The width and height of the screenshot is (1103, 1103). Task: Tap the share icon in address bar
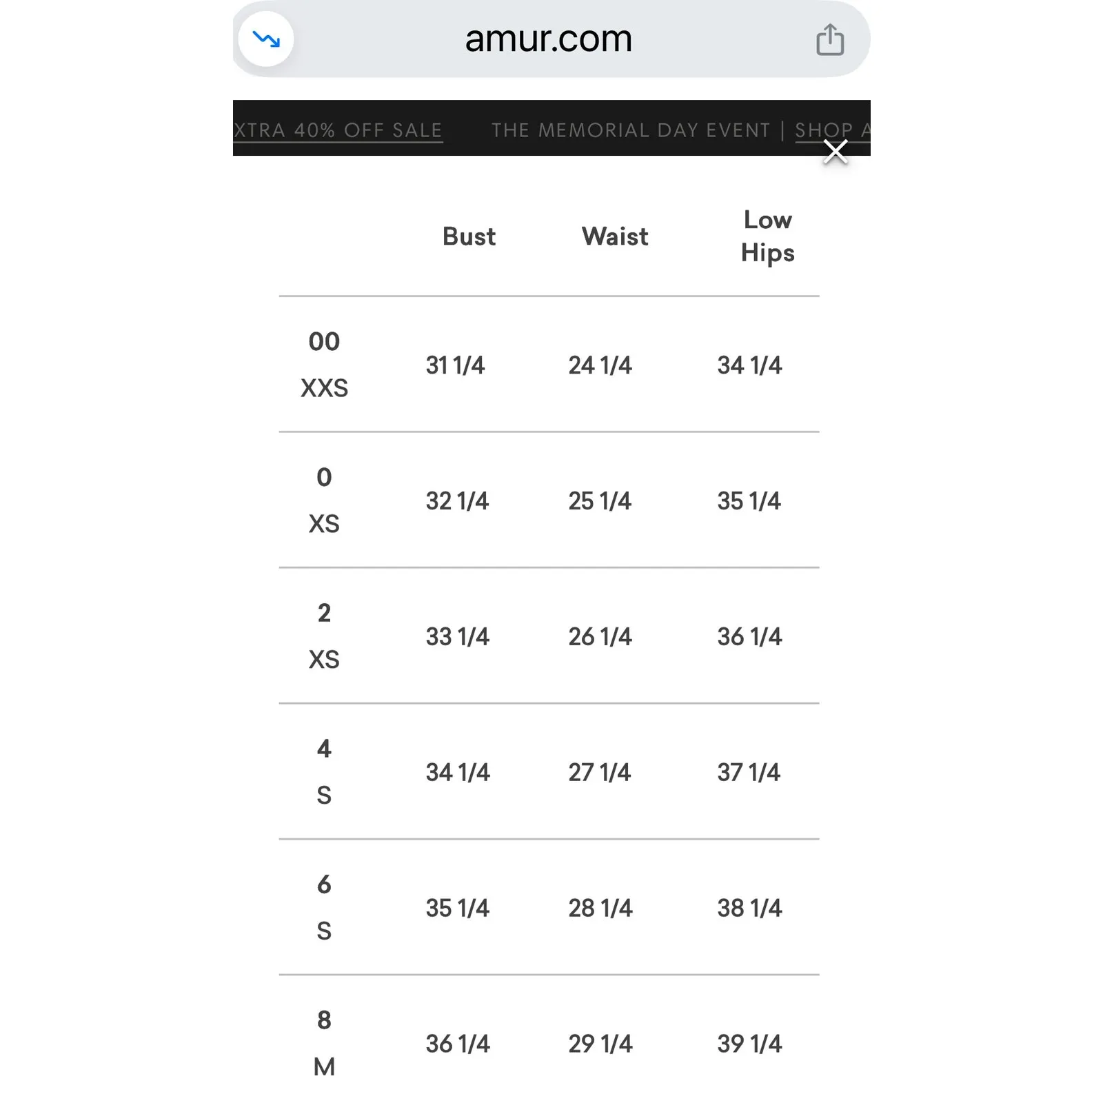[x=829, y=39]
